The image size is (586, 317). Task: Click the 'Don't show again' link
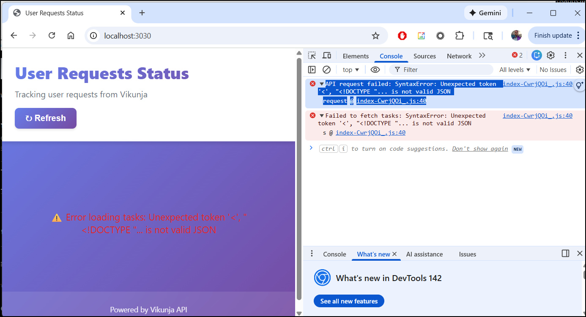pyautogui.click(x=480, y=149)
